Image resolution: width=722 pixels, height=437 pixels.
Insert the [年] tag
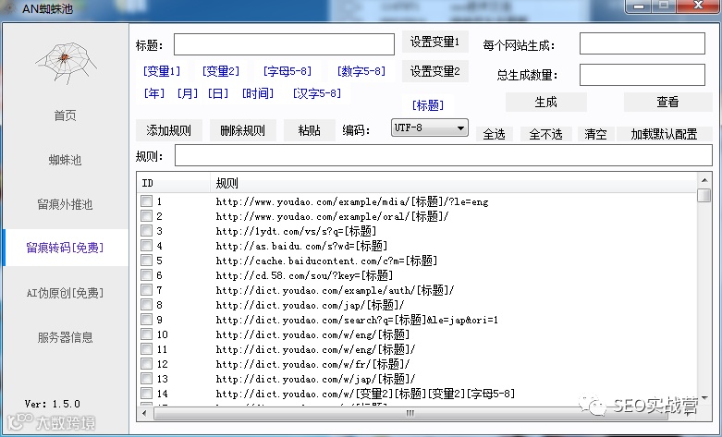tap(153, 93)
